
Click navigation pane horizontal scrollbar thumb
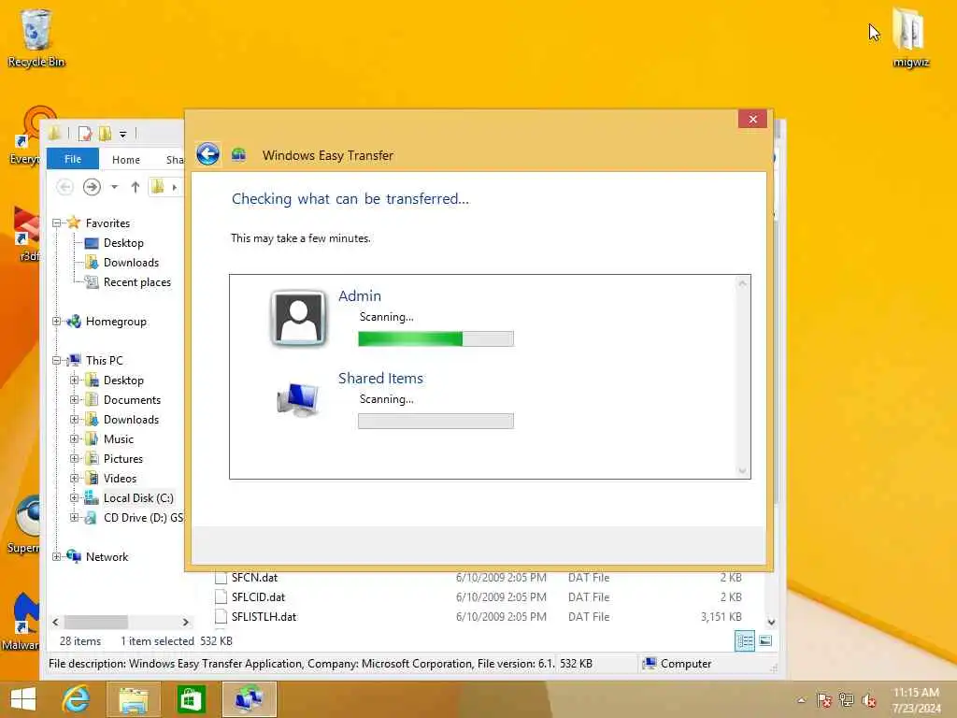[x=96, y=622]
